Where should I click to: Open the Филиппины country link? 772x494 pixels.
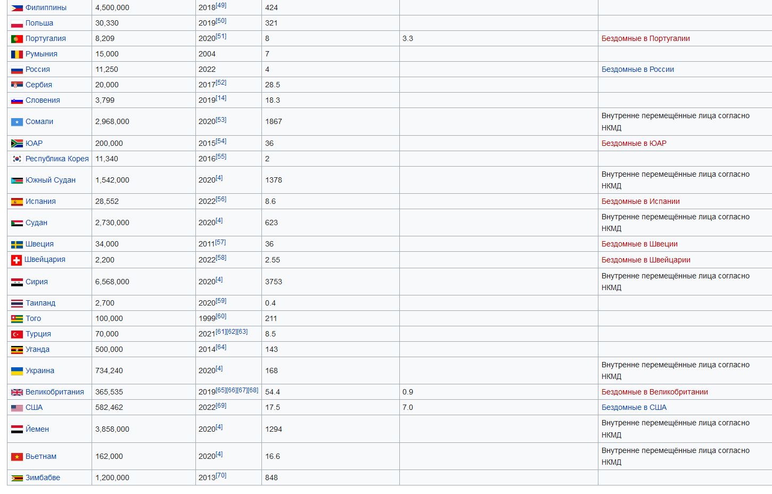tap(46, 7)
